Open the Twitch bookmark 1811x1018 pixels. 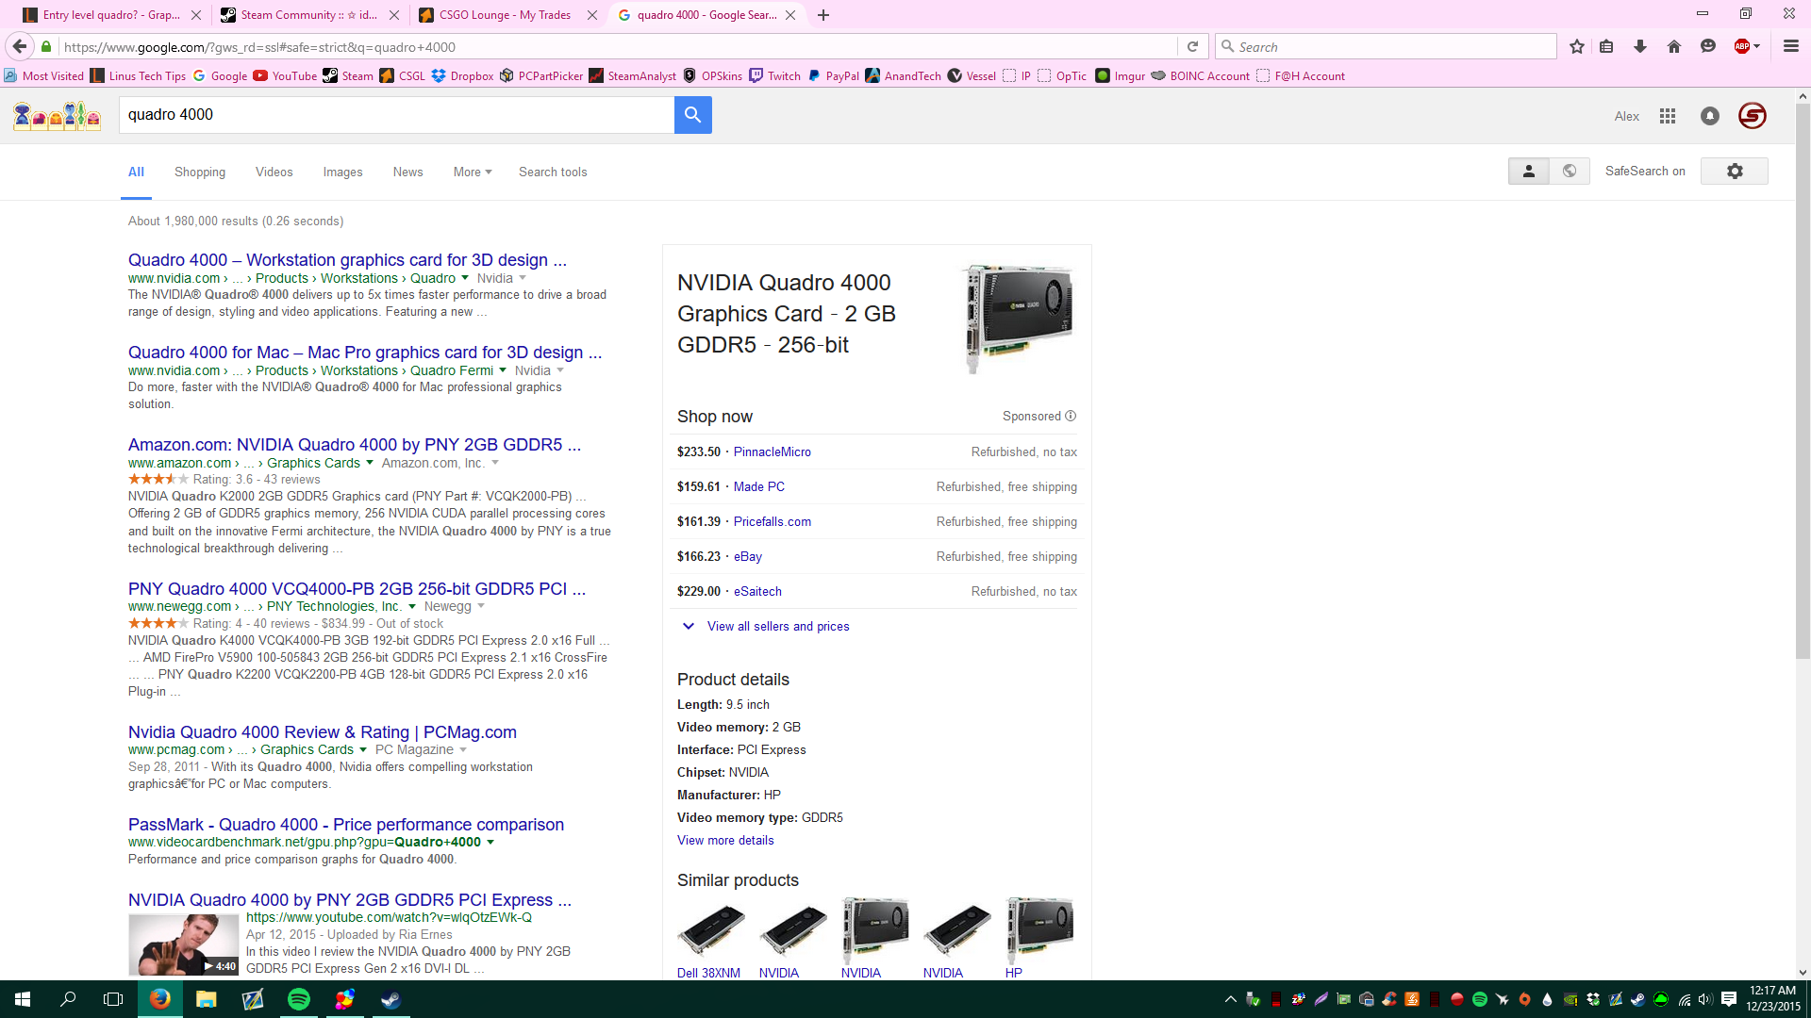[774, 76]
